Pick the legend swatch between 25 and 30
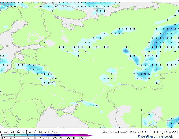The image size is (179, 139). (57, 135)
